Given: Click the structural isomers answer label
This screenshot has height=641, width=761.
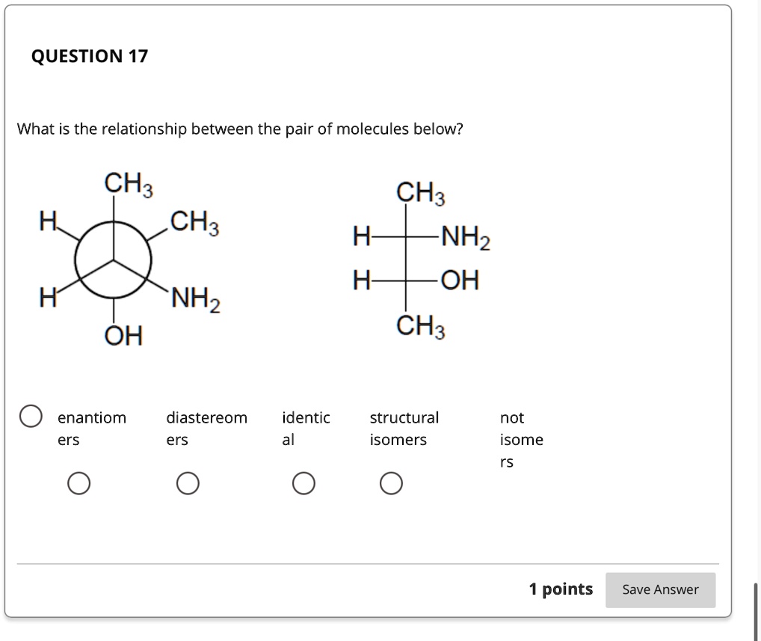Looking at the screenshot, I should [x=404, y=428].
